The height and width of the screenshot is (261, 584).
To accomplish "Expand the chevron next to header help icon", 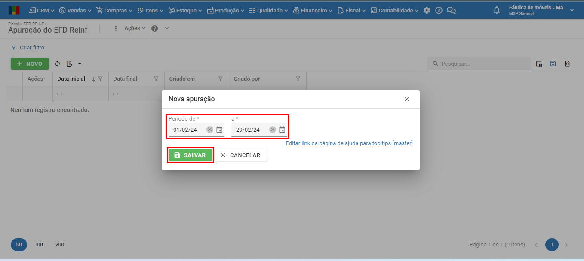I will (167, 28).
